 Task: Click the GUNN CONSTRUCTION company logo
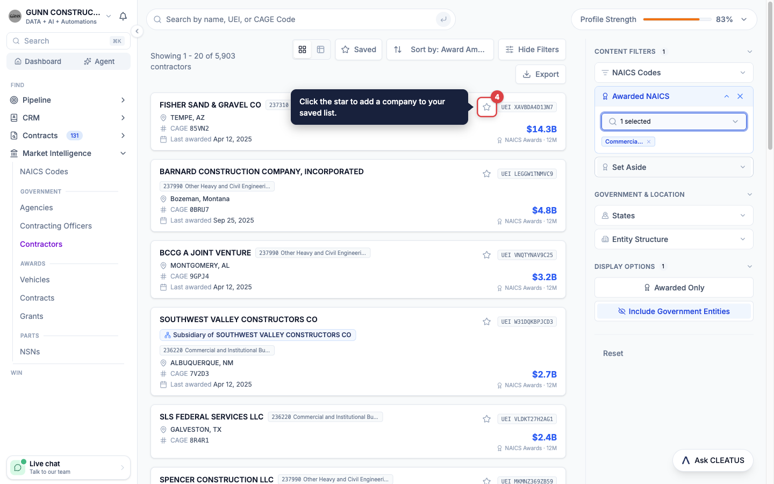(15, 16)
